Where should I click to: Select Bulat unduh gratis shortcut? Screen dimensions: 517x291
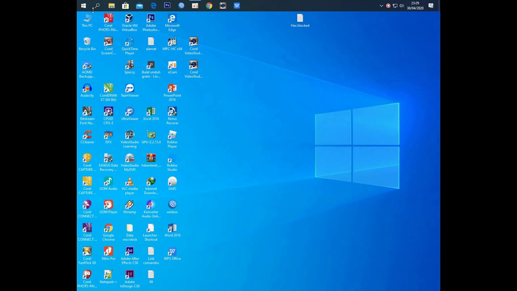151,70
